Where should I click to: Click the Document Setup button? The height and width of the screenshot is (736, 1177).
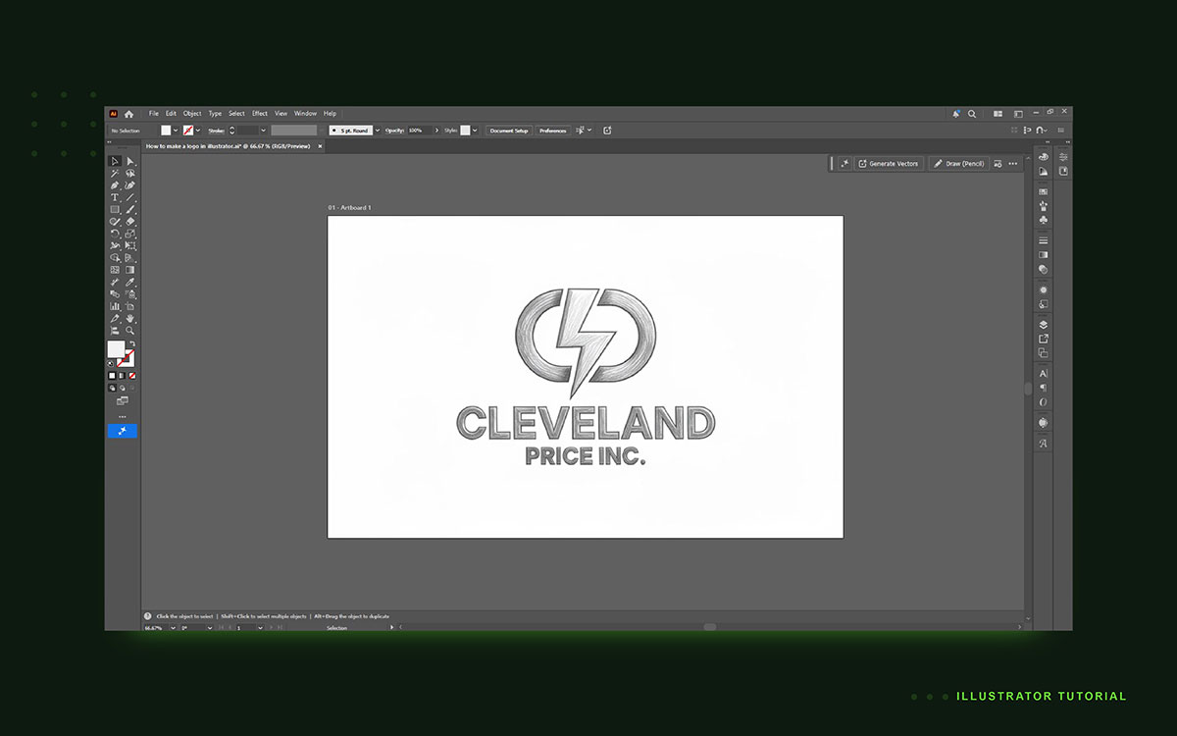pyautogui.click(x=509, y=131)
